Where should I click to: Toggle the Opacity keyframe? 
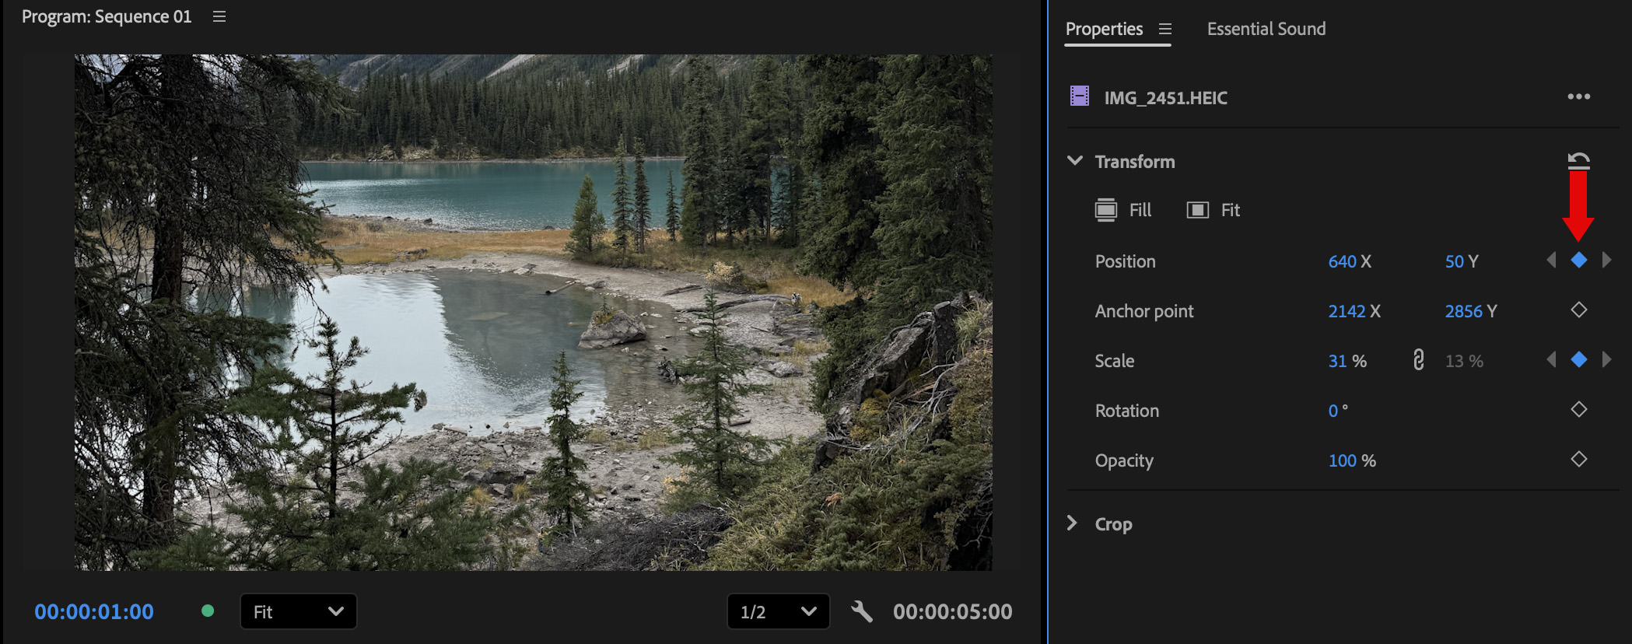[x=1578, y=460]
